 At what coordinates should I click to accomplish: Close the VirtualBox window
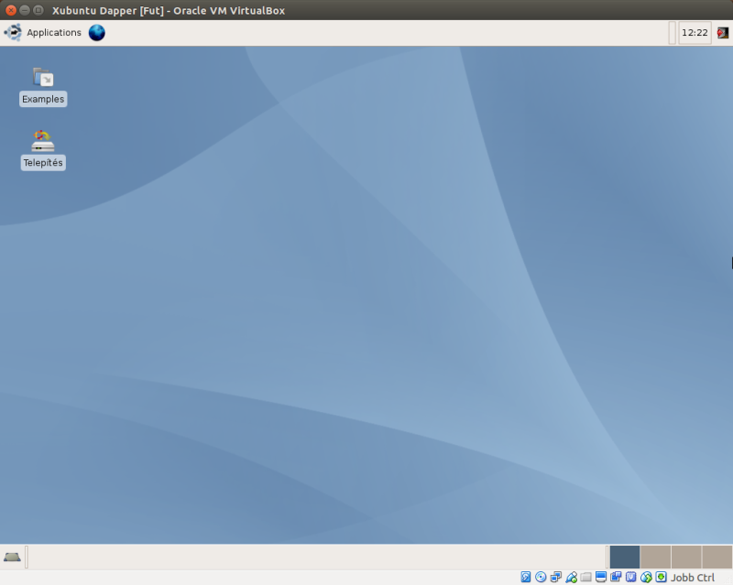[11, 10]
